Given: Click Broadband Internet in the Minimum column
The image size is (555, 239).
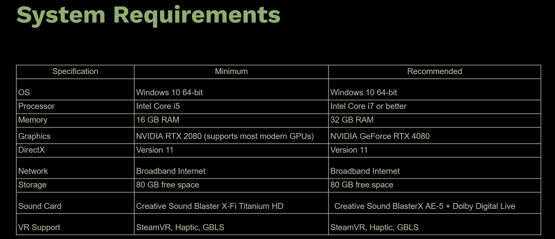Looking at the screenshot, I should [171, 171].
